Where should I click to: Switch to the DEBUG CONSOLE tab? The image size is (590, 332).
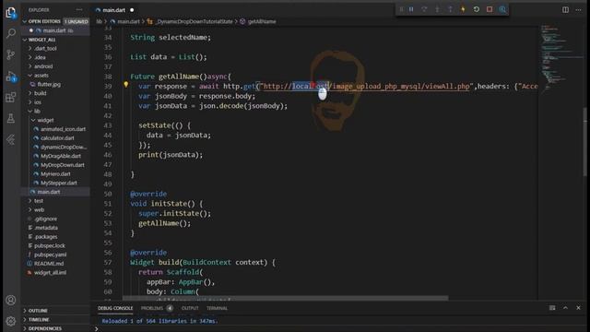tap(115, 308)
